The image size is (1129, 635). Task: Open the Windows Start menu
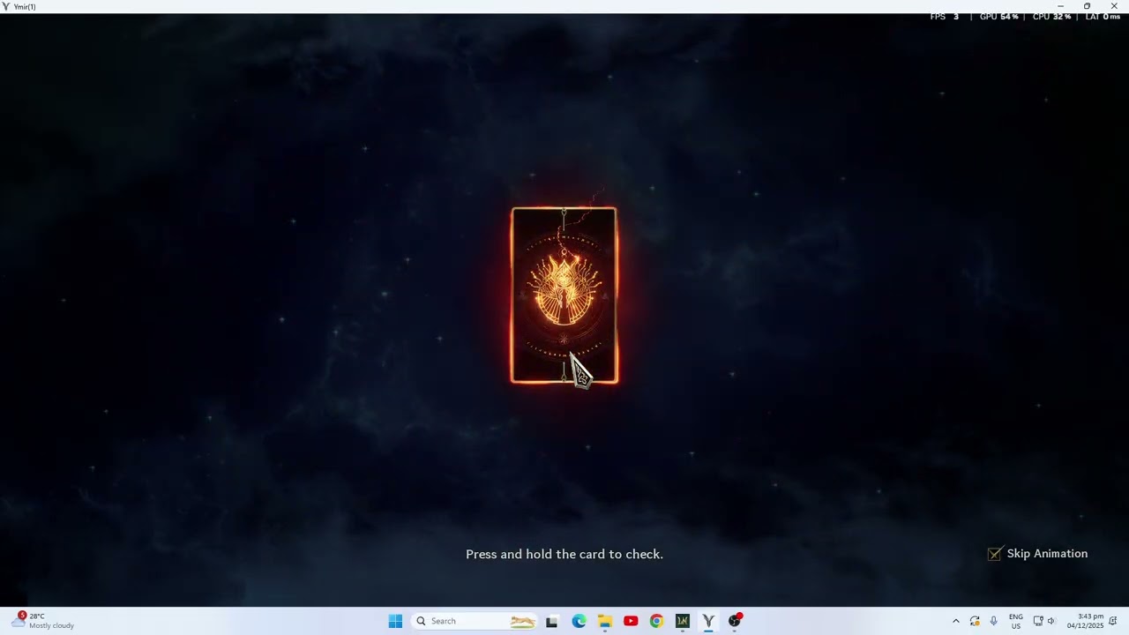click(395, 621)
